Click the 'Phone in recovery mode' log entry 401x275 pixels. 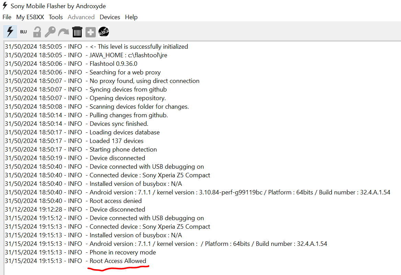click(x=123, y=252)
